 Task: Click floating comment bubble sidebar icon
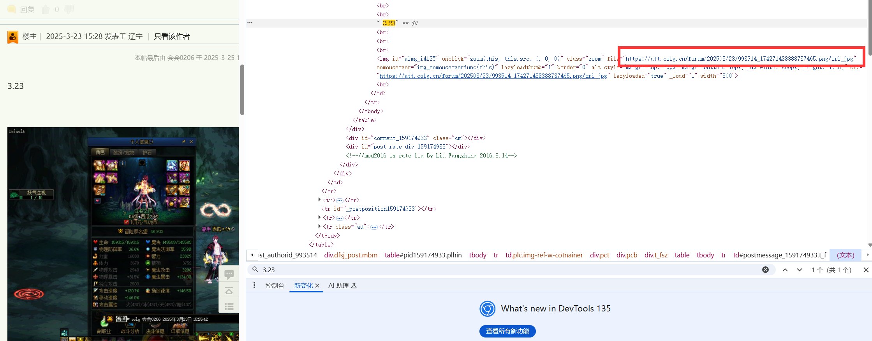[x=229, y=275]
